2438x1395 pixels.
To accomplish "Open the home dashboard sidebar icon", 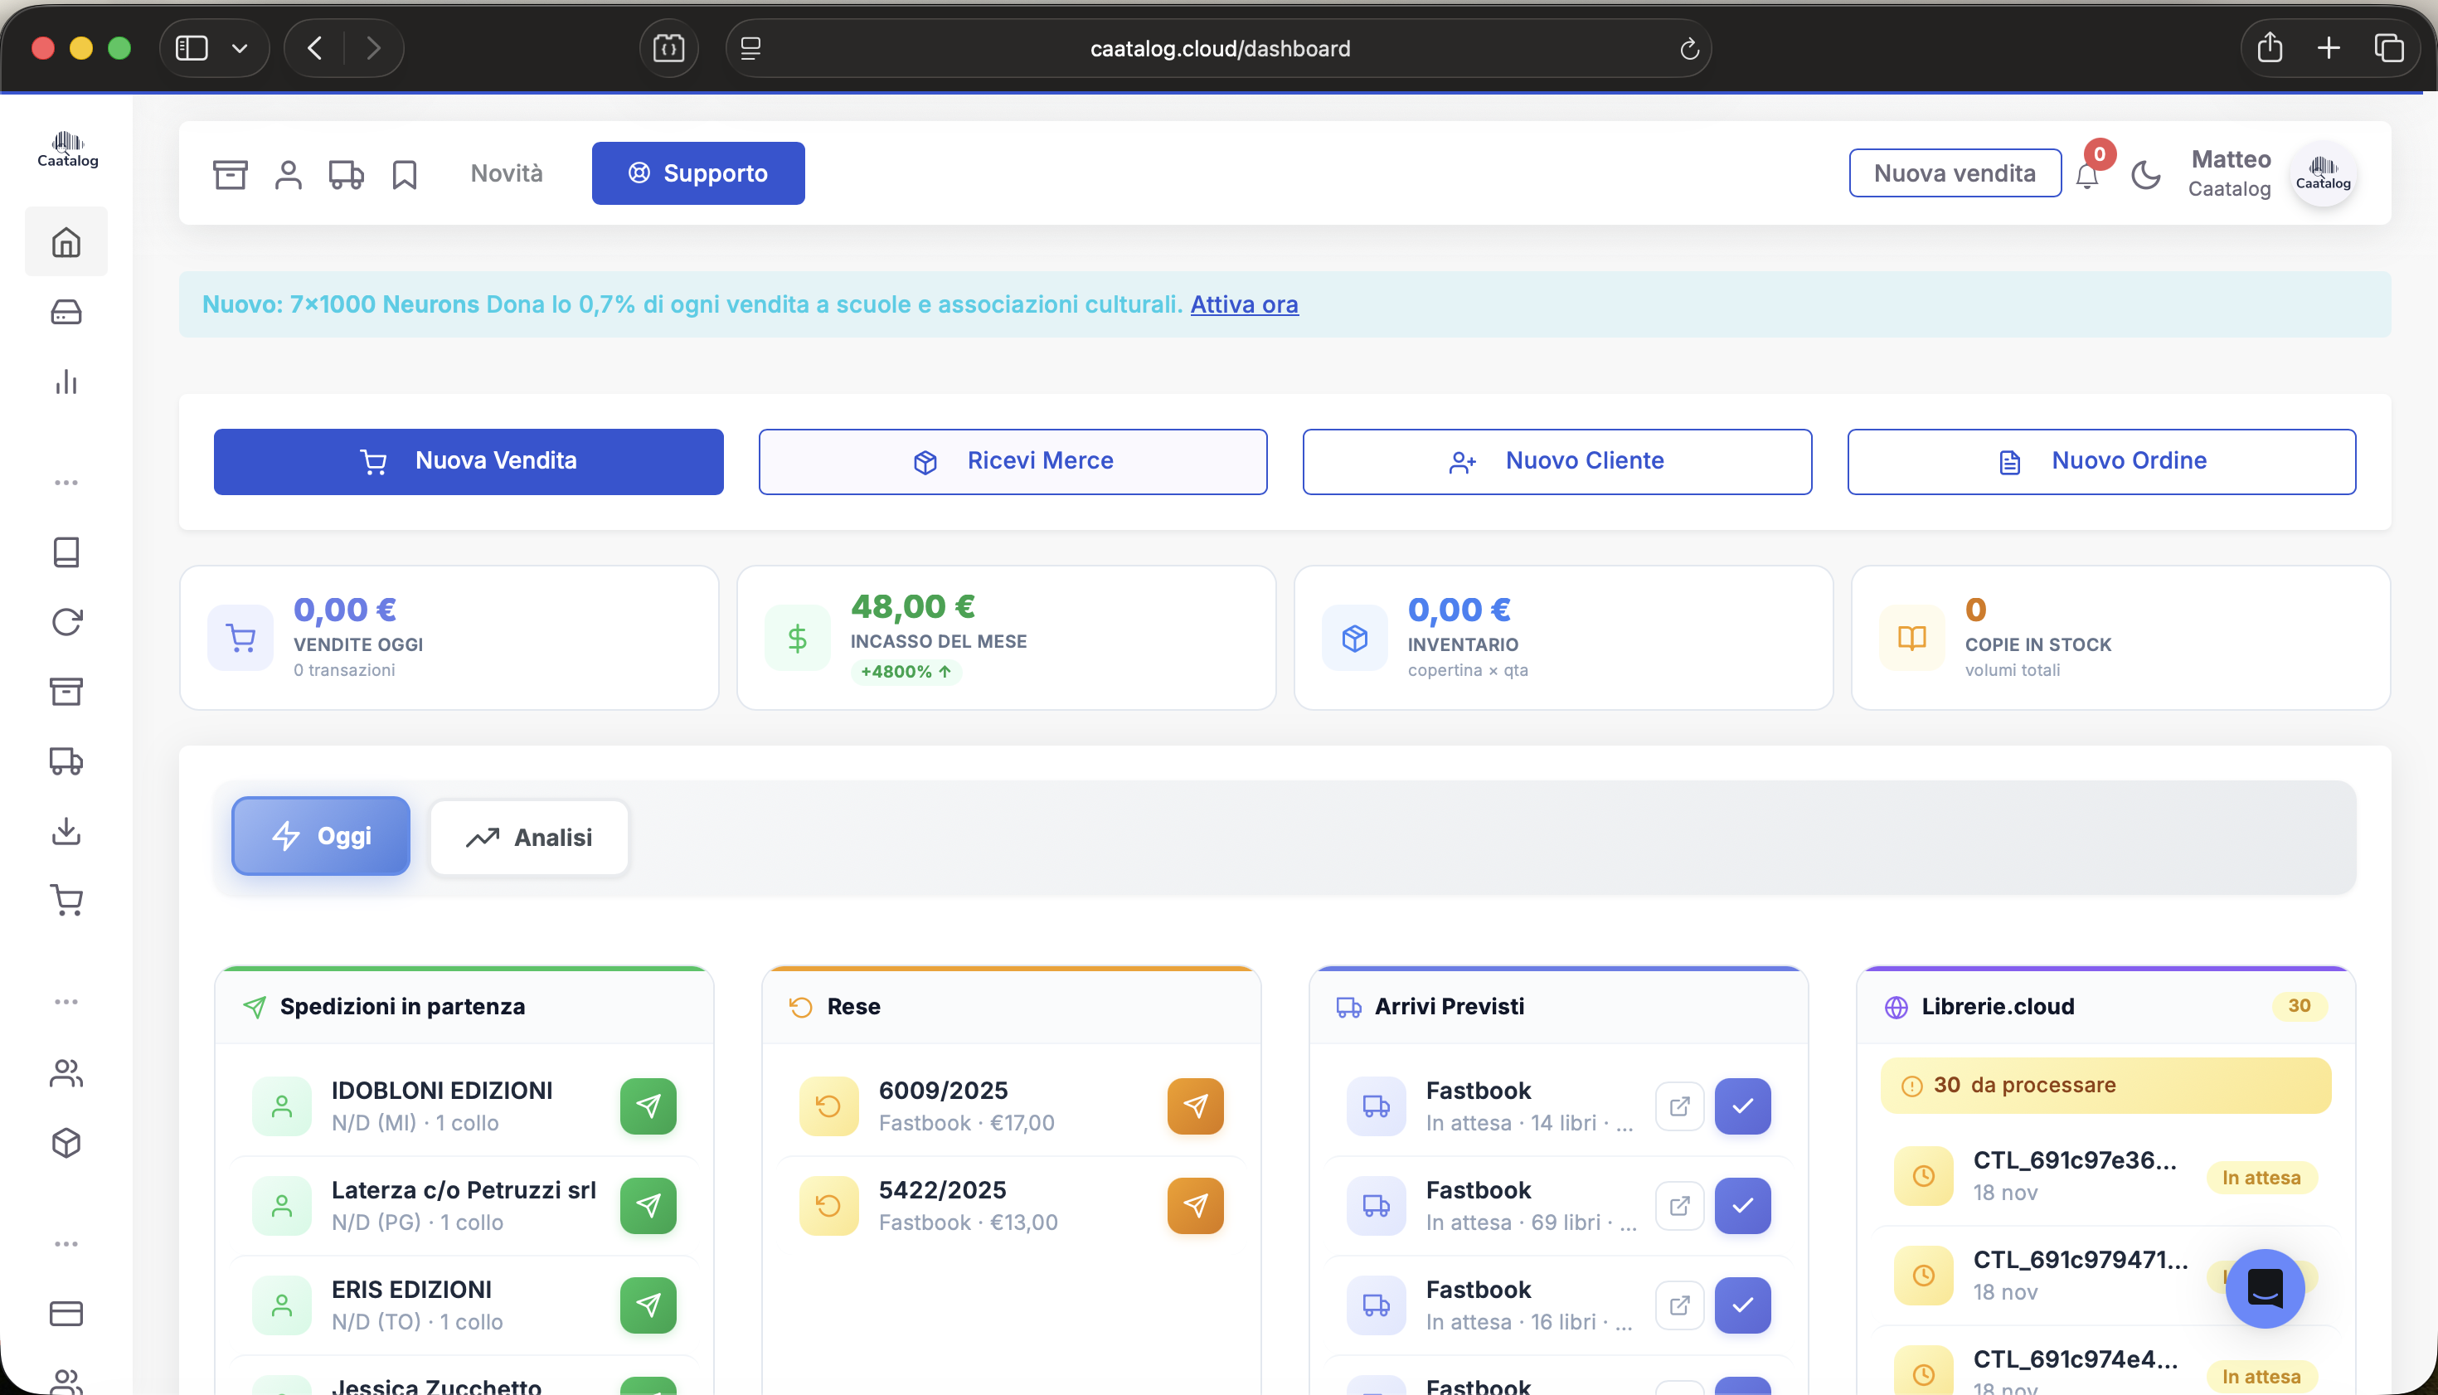I will (66, 241).
